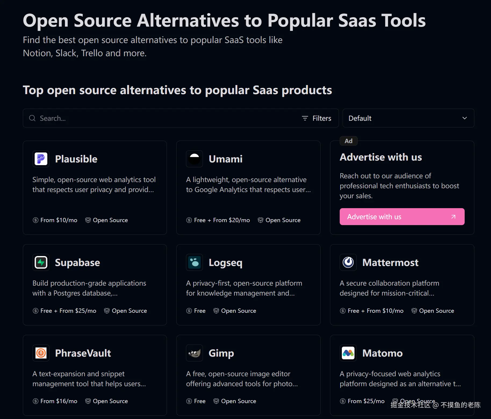
Task: Click the magnifying glass search icon
Action: coord(32,118)
